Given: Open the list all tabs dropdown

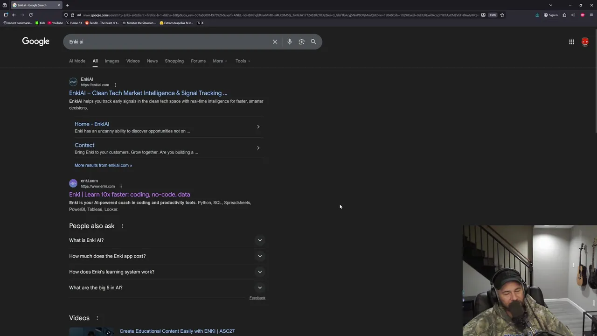Looking at the screenshot, I should click(x=551, y=5).
